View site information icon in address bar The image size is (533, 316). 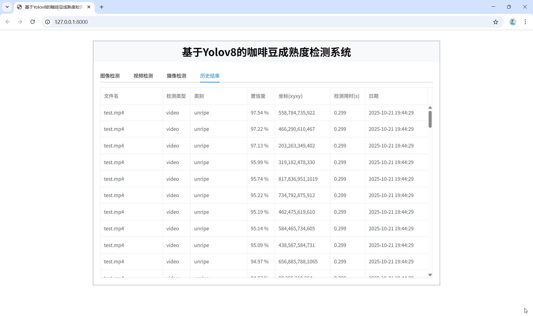(x=47, y=22)
